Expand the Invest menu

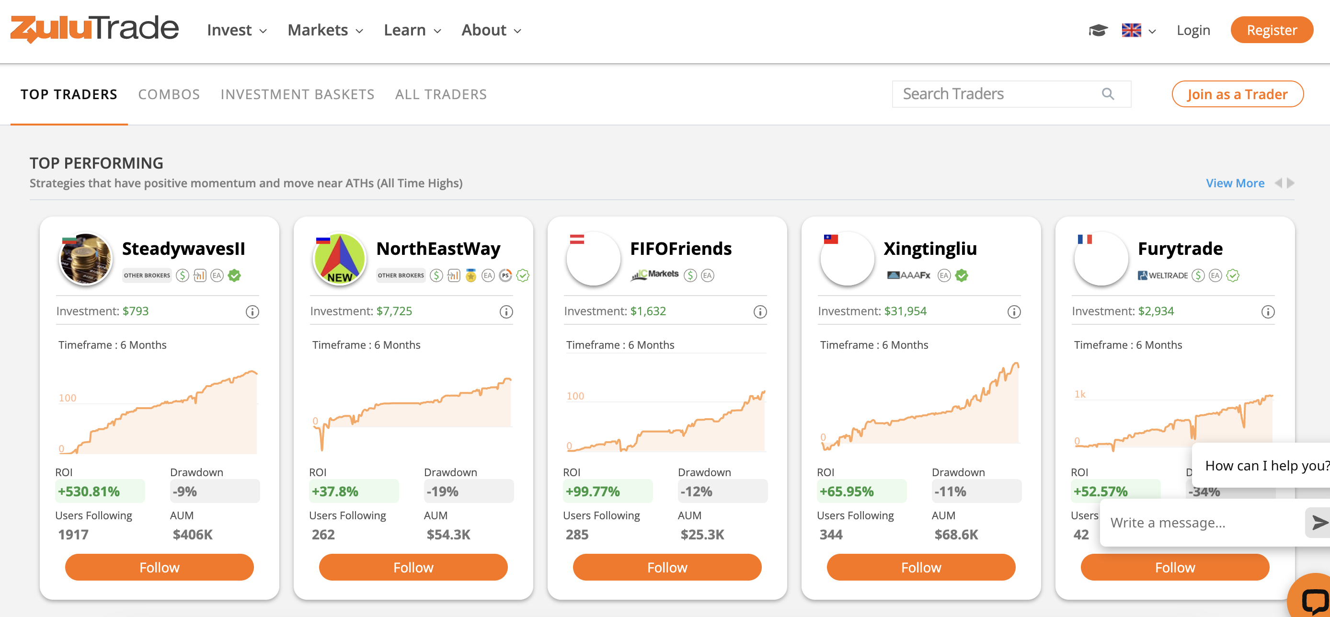[x=237, y=30]
